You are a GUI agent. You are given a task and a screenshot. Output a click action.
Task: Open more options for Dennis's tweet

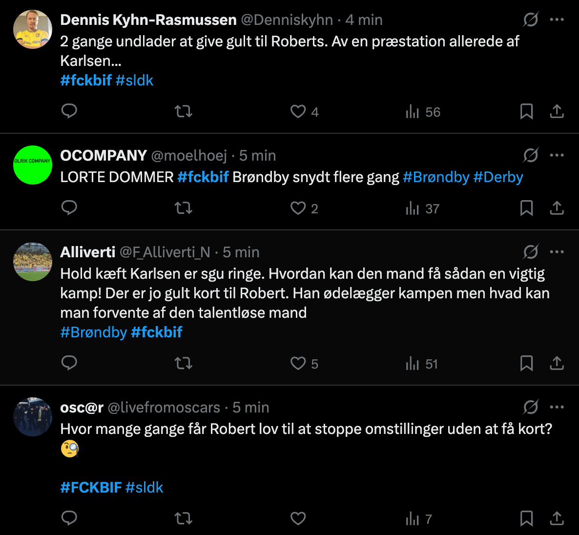[x=557, y=20]
